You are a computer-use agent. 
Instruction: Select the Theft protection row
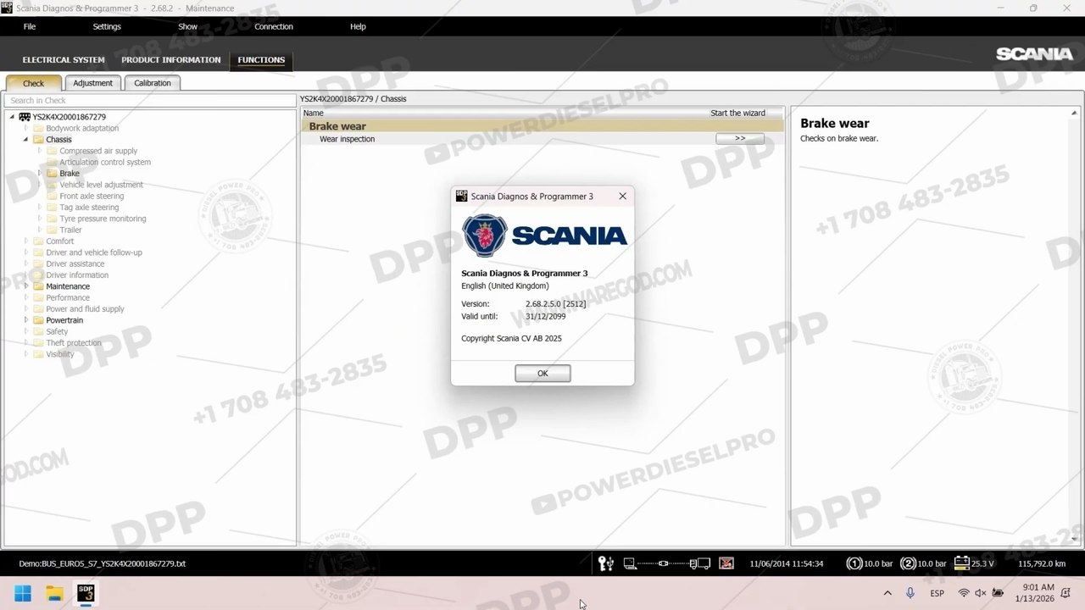tap(74, 343)
